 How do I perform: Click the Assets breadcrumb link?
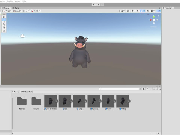click(16, 92)
